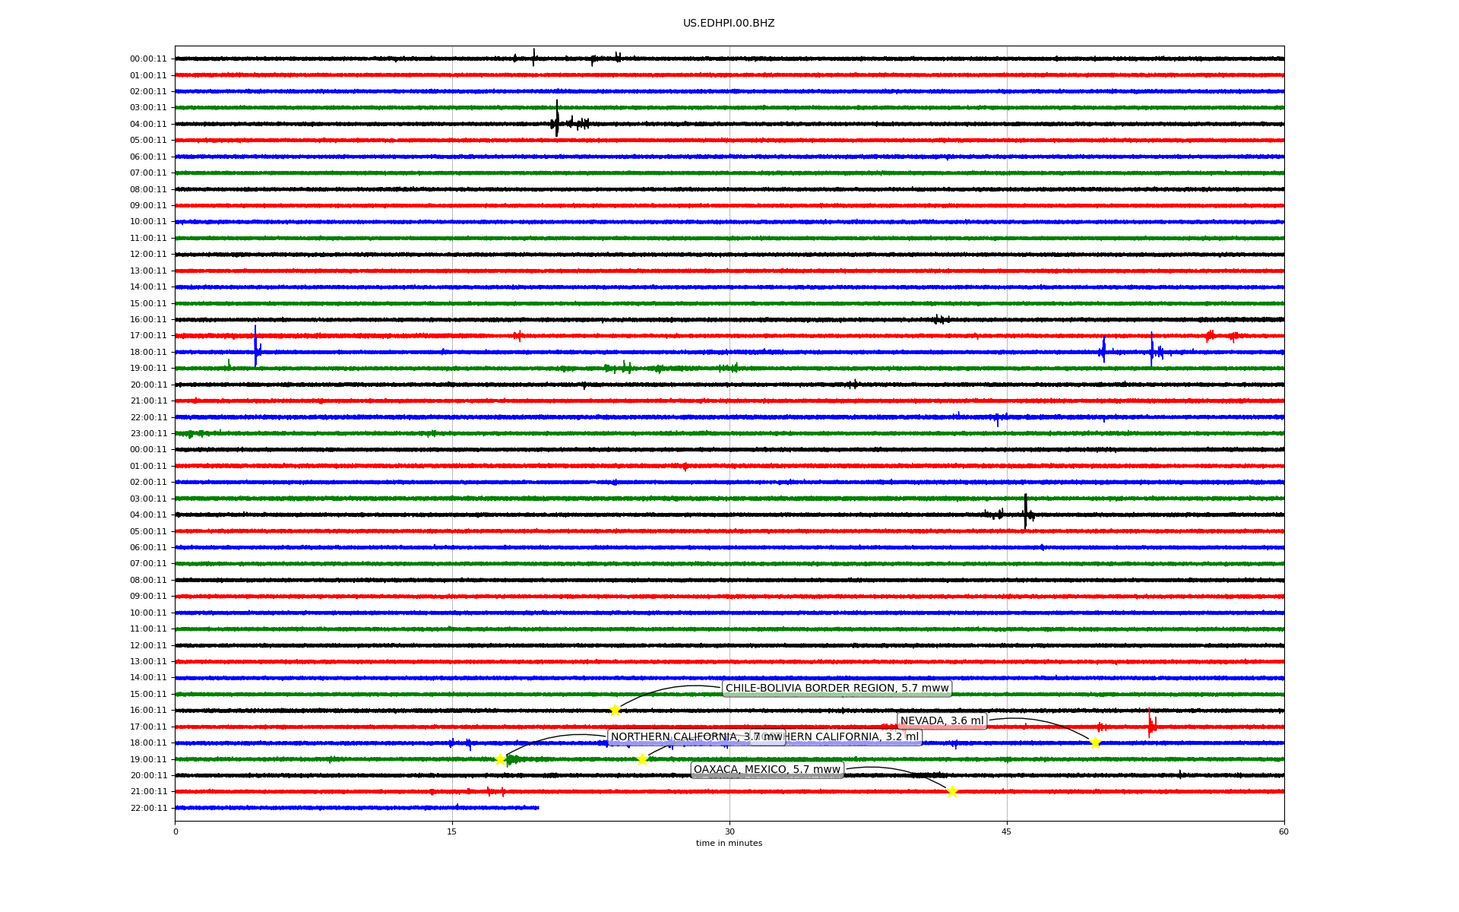Click the 60 tick at the axis end
Viewport: 1459px width, 912px height.
(1283, 831)
